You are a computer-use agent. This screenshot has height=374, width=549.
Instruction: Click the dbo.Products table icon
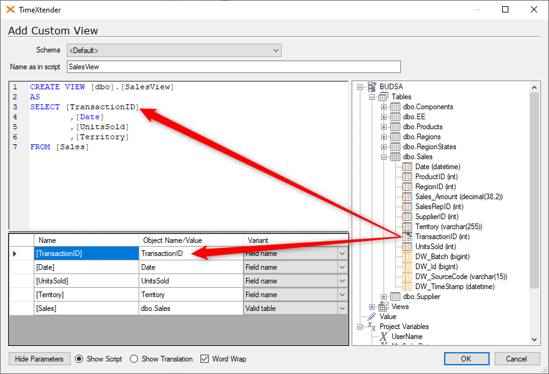395,127
